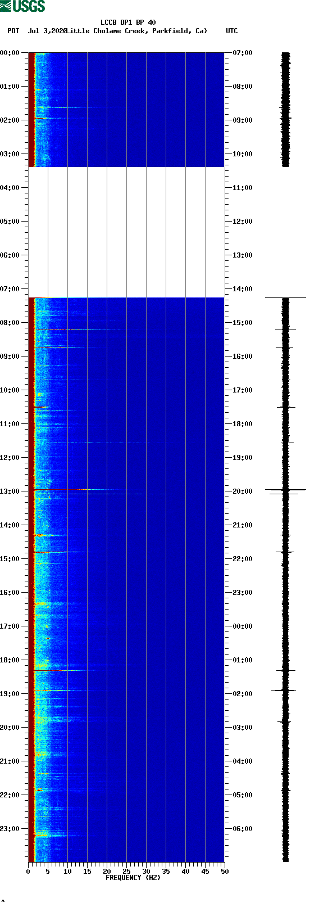Click the 50 Hz frequency tick label

coord(225,872)
